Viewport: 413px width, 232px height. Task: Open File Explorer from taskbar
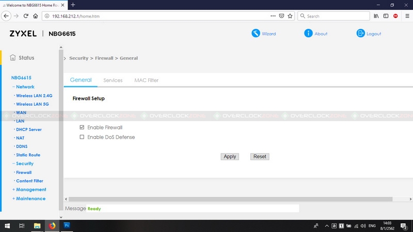click(x=37, y=226)
